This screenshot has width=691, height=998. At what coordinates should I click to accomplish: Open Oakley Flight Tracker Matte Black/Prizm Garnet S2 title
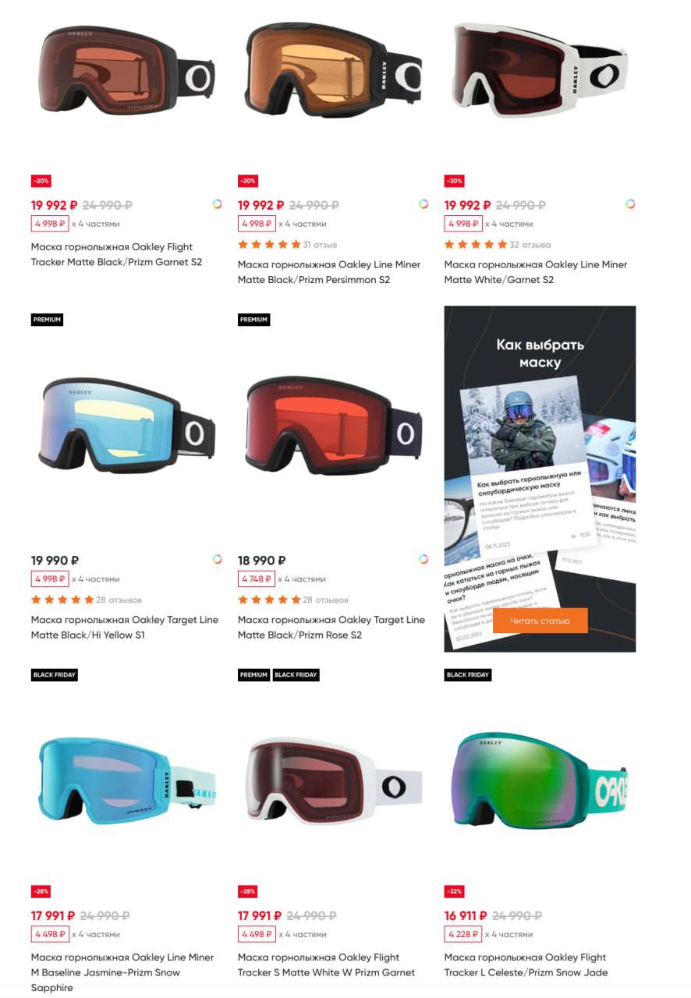117,255
